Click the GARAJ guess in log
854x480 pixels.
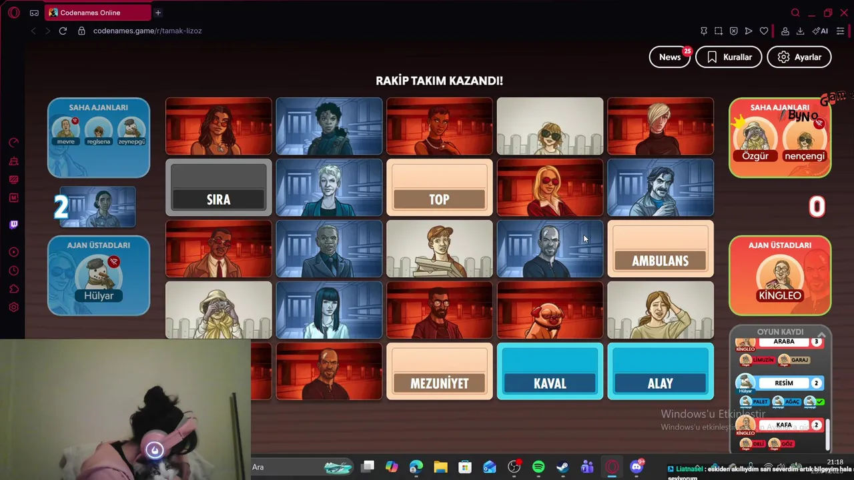point(794,360)
